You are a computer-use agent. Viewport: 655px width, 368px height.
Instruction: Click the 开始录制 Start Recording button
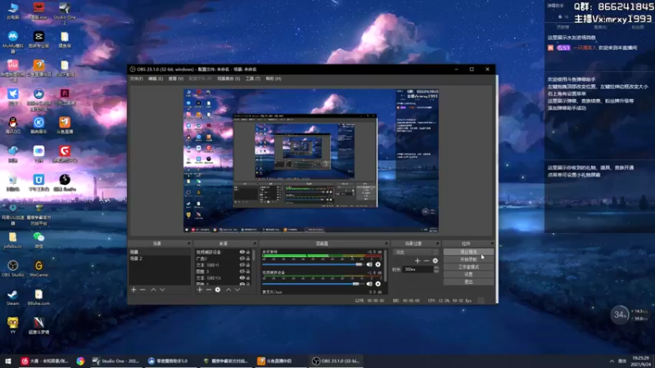coord(468,259)
